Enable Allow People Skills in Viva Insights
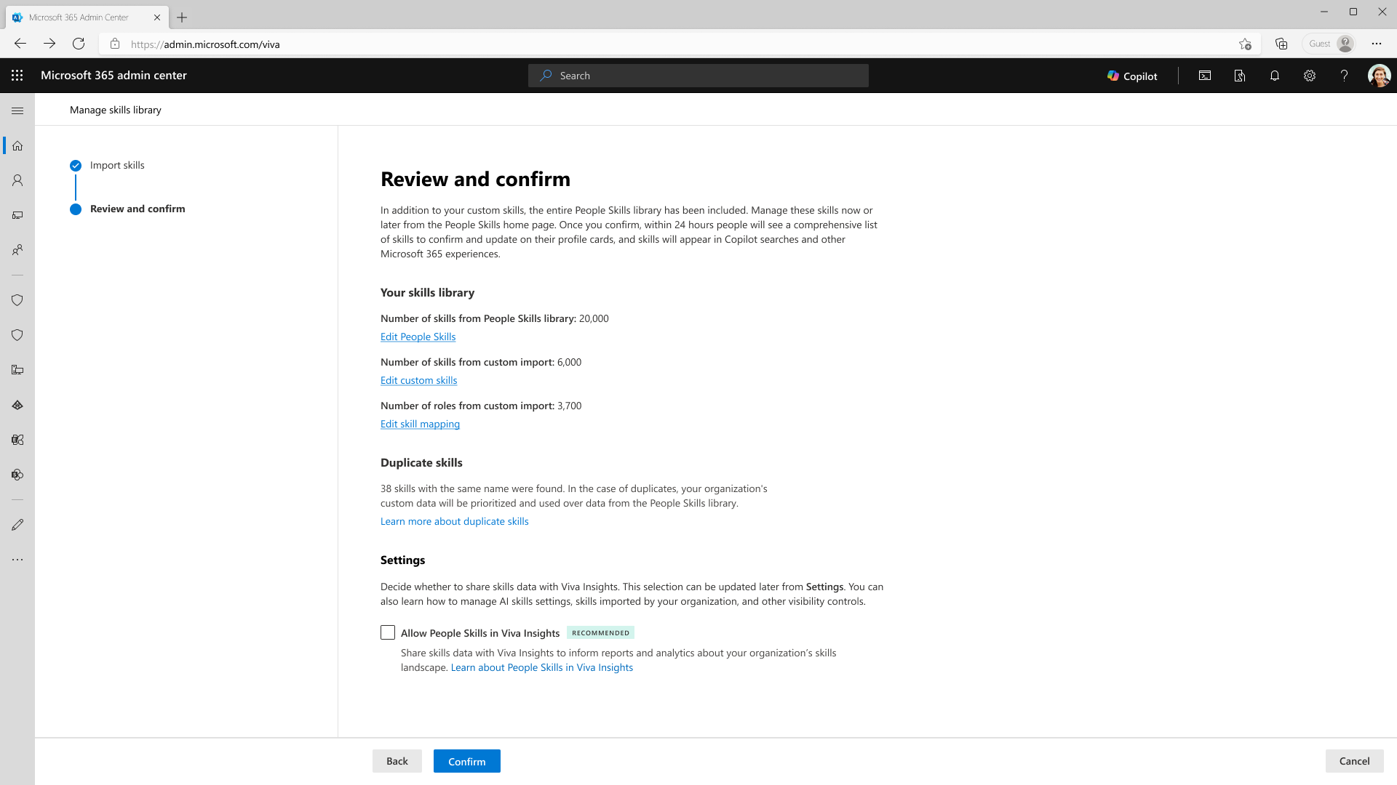The width and height of the screenshot is (1397, 785). [388, 633]
